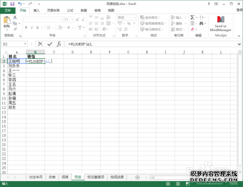Screen dimensions: 243x187
Task: Select the 完成进度 sheet tab
Action: coord(117,177)
